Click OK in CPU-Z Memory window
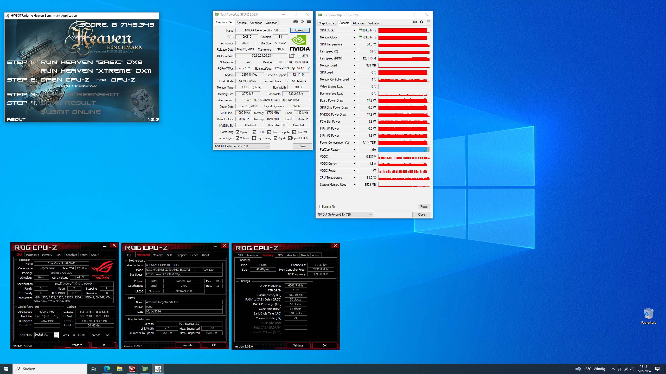 click(x=324, y=345)
